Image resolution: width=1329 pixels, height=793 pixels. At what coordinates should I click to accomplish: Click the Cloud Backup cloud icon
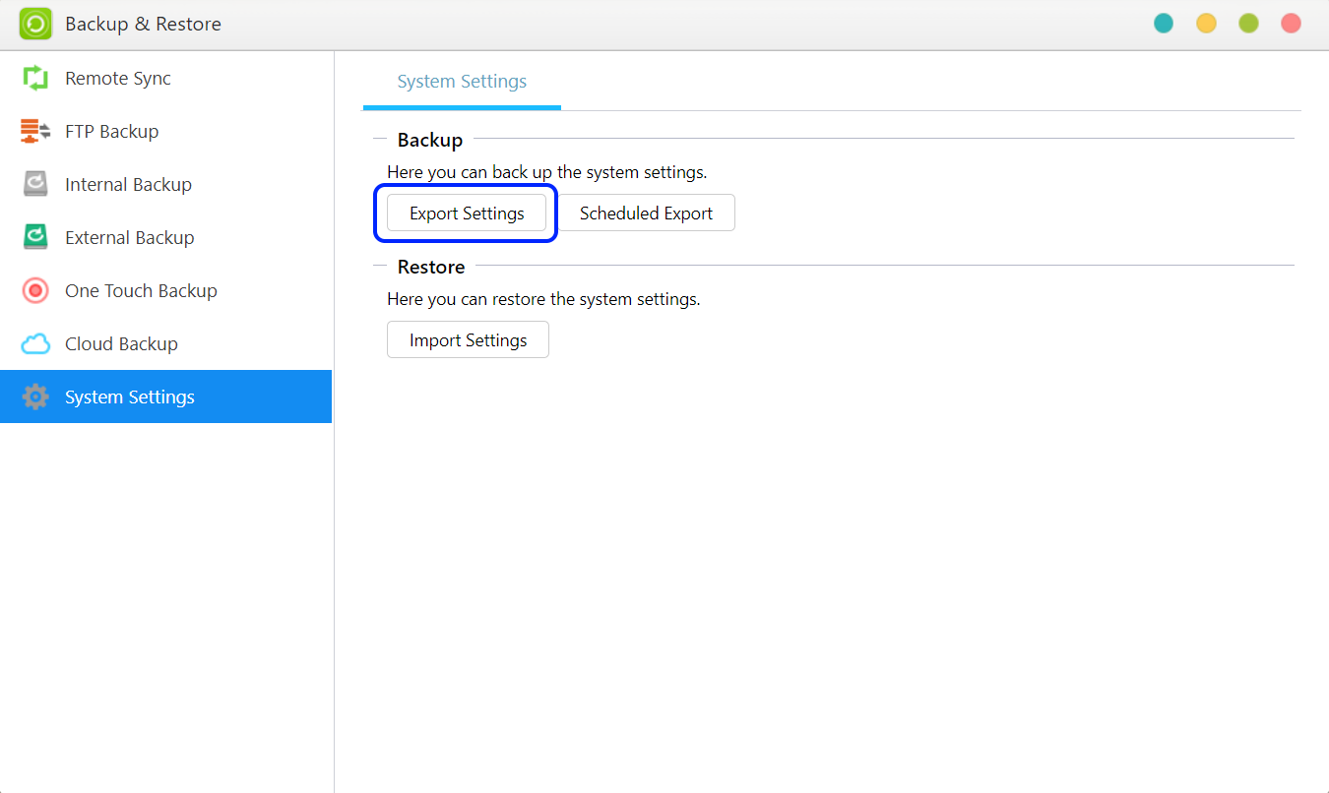click(x=35, y=344)
